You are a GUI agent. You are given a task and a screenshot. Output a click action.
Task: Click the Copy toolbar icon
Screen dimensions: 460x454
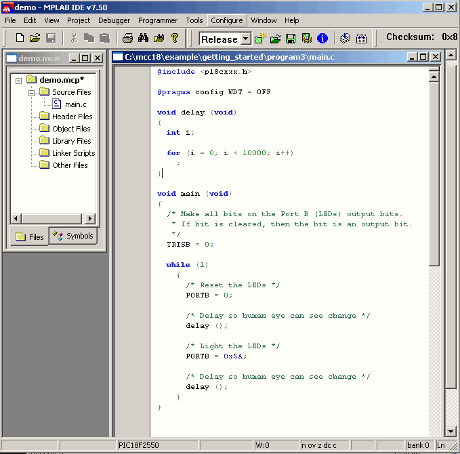89,38
